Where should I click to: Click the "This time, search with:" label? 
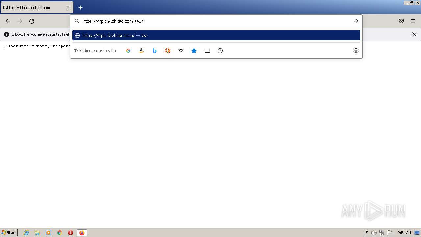point(96,51)
